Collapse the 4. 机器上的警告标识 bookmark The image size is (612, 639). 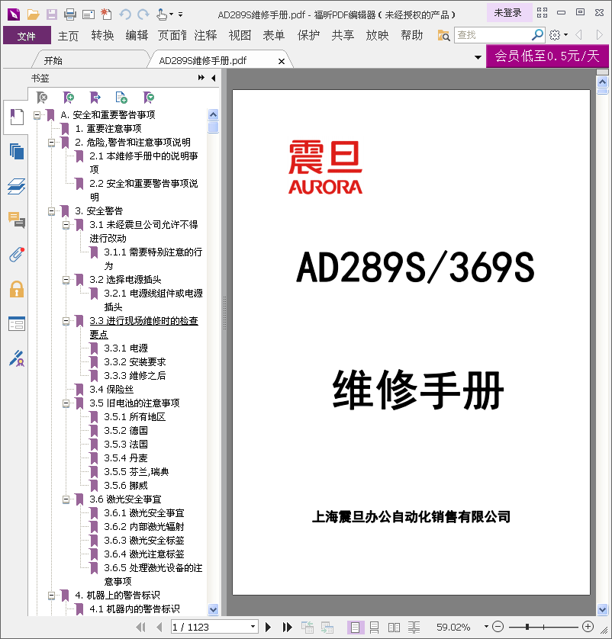pos(51,596)
